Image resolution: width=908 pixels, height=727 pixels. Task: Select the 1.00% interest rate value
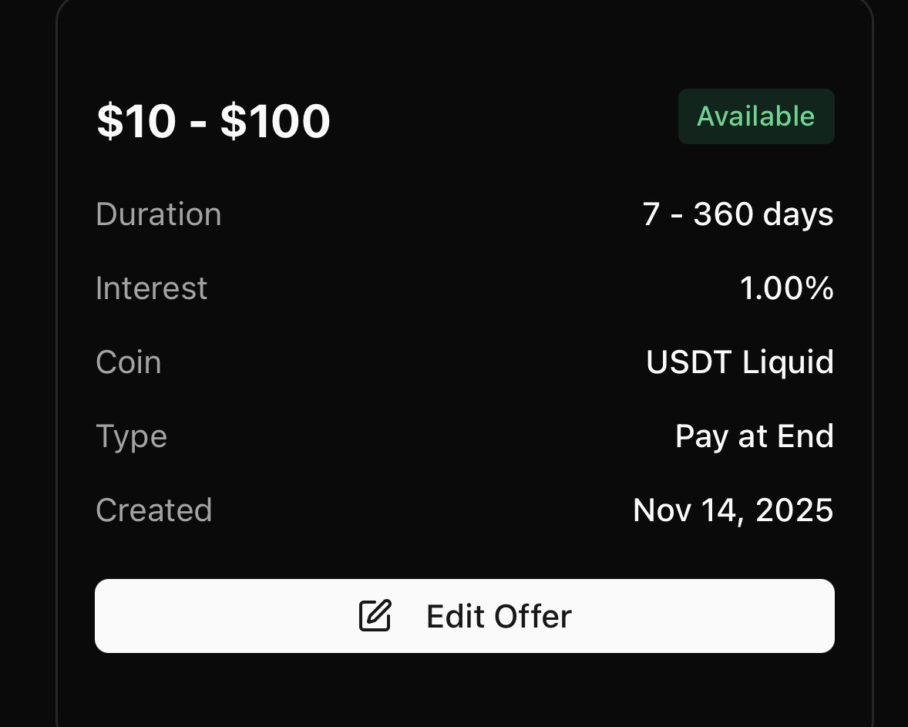(x=786, y=288)
